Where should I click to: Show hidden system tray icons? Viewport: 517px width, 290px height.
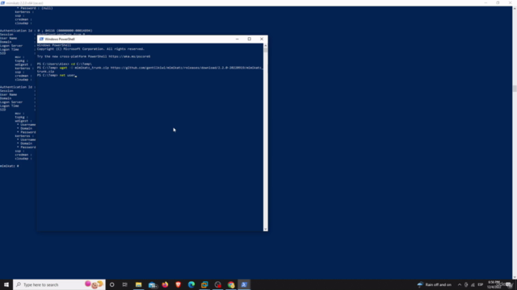[460, 284]
